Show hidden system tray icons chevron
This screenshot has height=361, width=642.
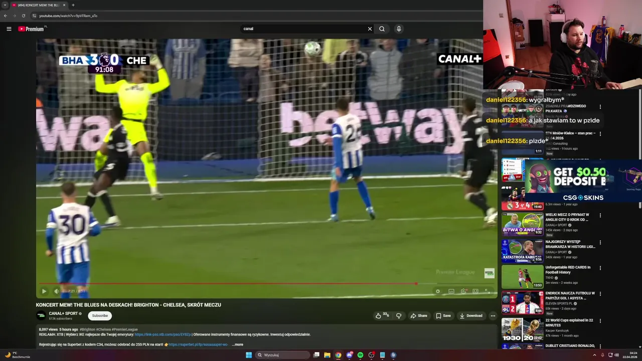coord(594,355)
